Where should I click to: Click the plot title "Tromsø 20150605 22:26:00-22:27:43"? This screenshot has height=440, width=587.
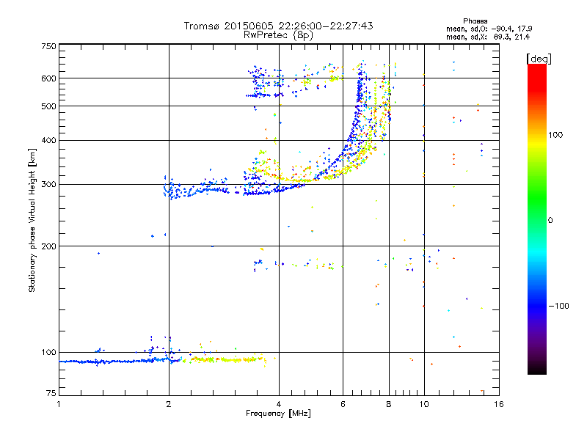(278, 26)
